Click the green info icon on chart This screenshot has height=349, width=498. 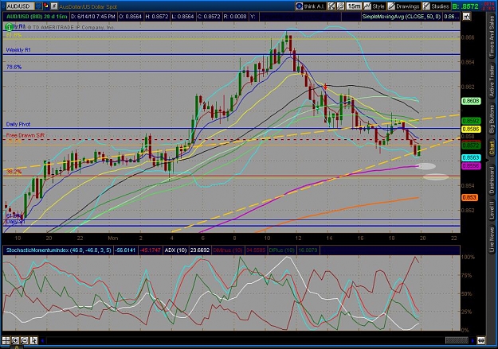(10, 27)
